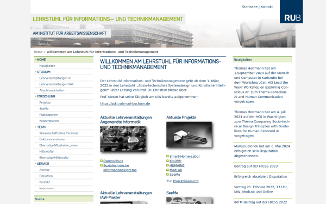The width and height of the screenshot is (326, 204).
Task: Open Ehemalige Hilfskräfte sidebar item
Action: click(x=54, y=158)
